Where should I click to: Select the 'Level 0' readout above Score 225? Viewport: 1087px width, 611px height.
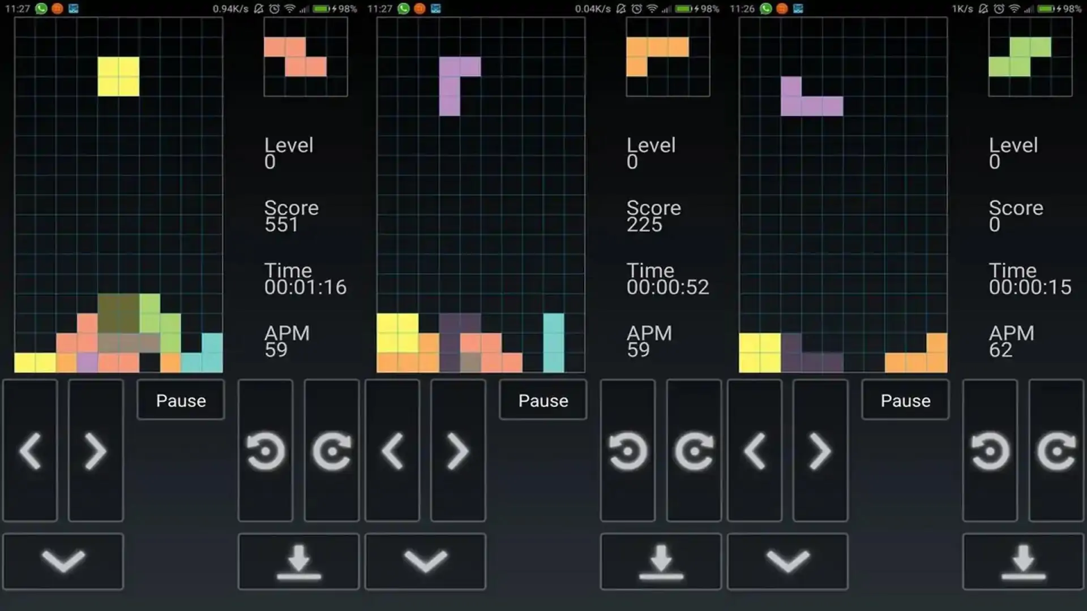651,153
